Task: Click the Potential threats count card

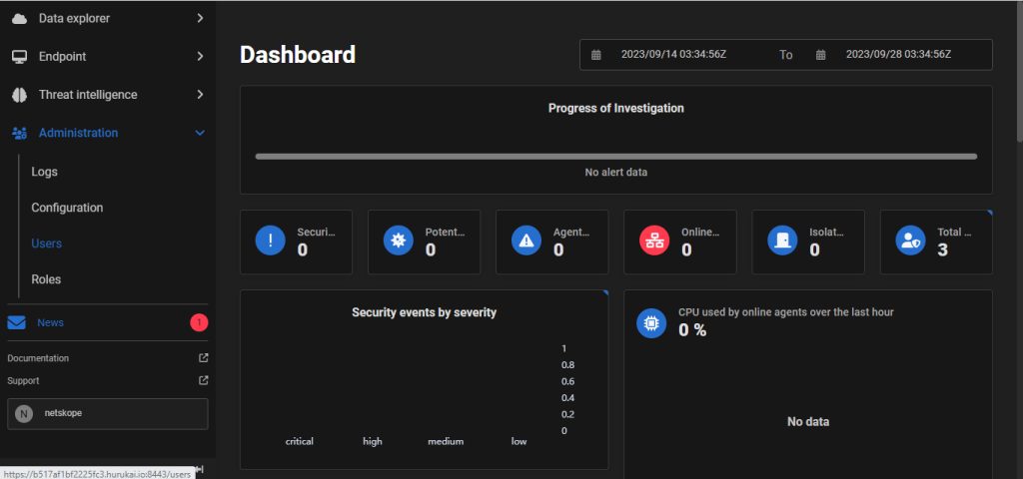Action: [424, 241]
